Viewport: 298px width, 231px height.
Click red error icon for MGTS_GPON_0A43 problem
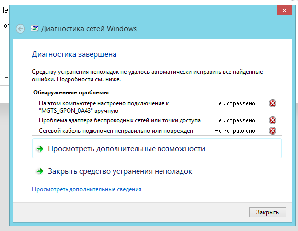click(273, 103)
